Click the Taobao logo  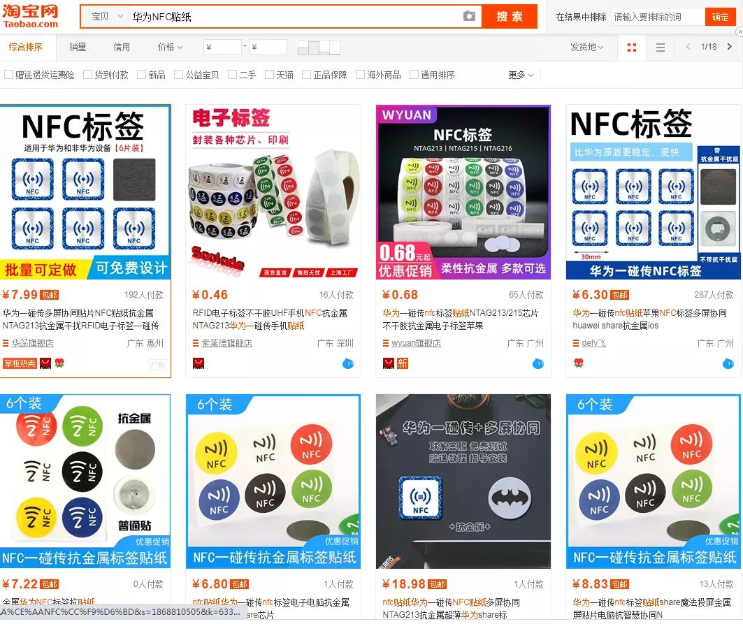click(31, 17)
